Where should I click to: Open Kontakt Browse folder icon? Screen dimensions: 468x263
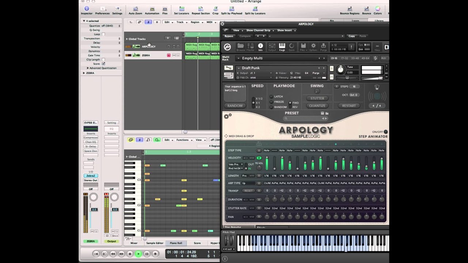coord(241,47)
